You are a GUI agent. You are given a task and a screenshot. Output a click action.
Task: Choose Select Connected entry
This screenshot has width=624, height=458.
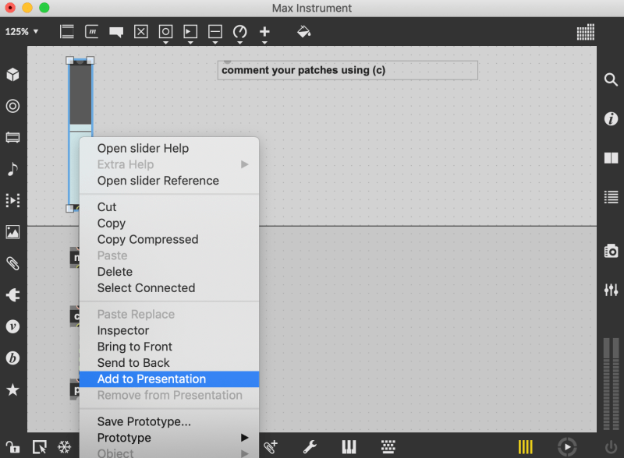coord(169,288)
